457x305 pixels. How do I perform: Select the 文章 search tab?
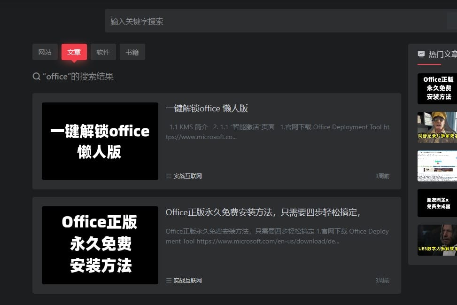coord(74,52)
